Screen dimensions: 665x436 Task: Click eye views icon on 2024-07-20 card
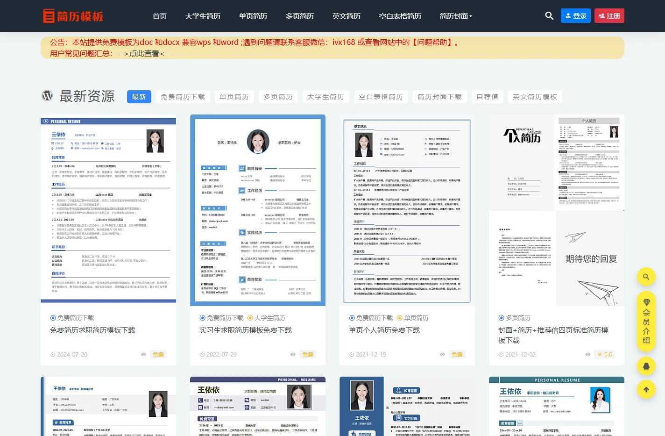point(143,355)
